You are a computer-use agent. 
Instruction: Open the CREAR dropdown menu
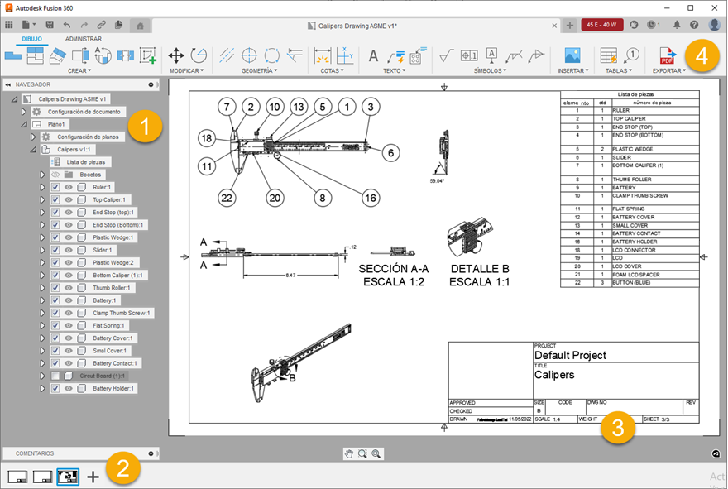coord(79,70)
